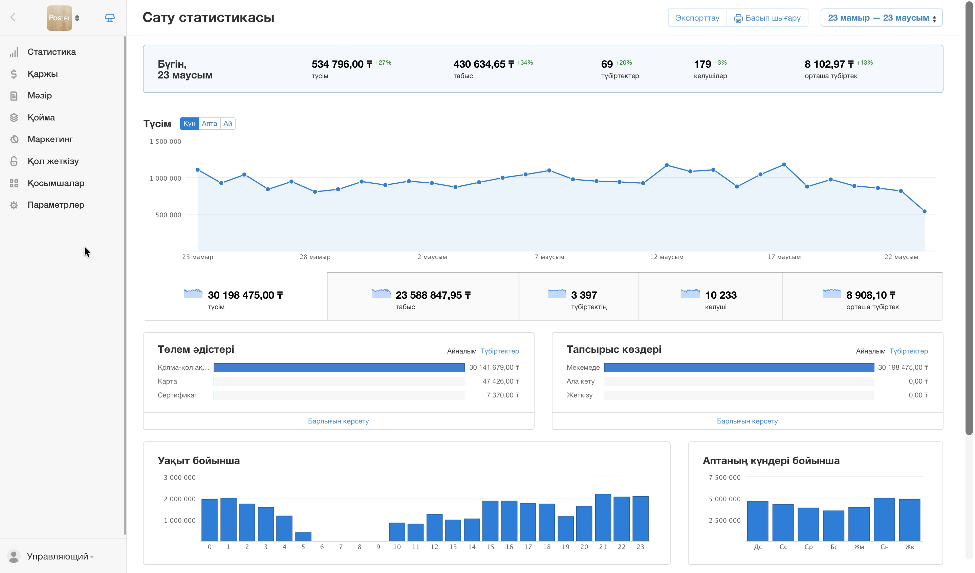975x573 pixels.
Task: Open the date range dropdown 23 мамыр — 23 маусым
Action: 881,18
